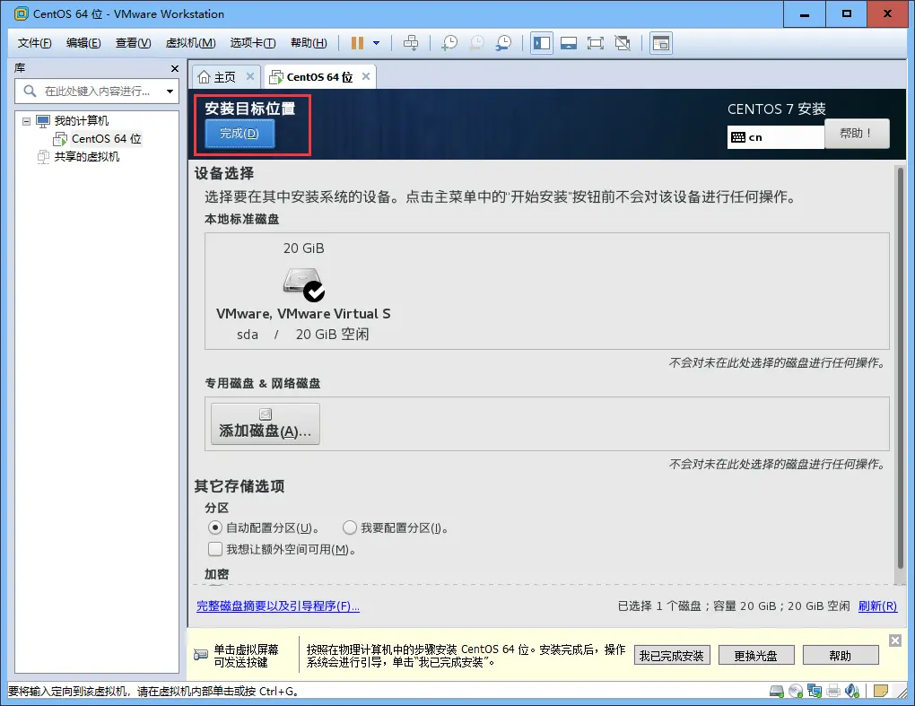
Task: Toggle the thumbnail bar toolbar icon
Action: [x=569, y=42]
